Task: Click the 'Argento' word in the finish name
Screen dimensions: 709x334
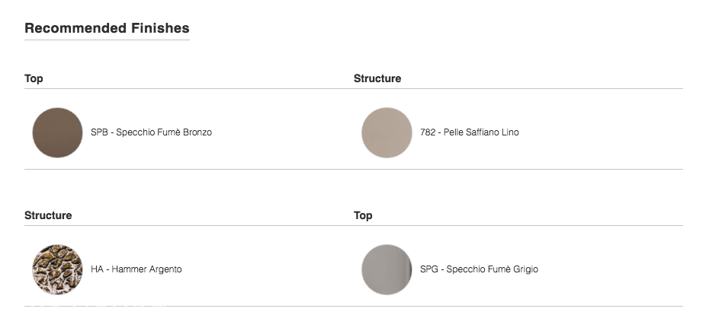Action: coord(166,269)
